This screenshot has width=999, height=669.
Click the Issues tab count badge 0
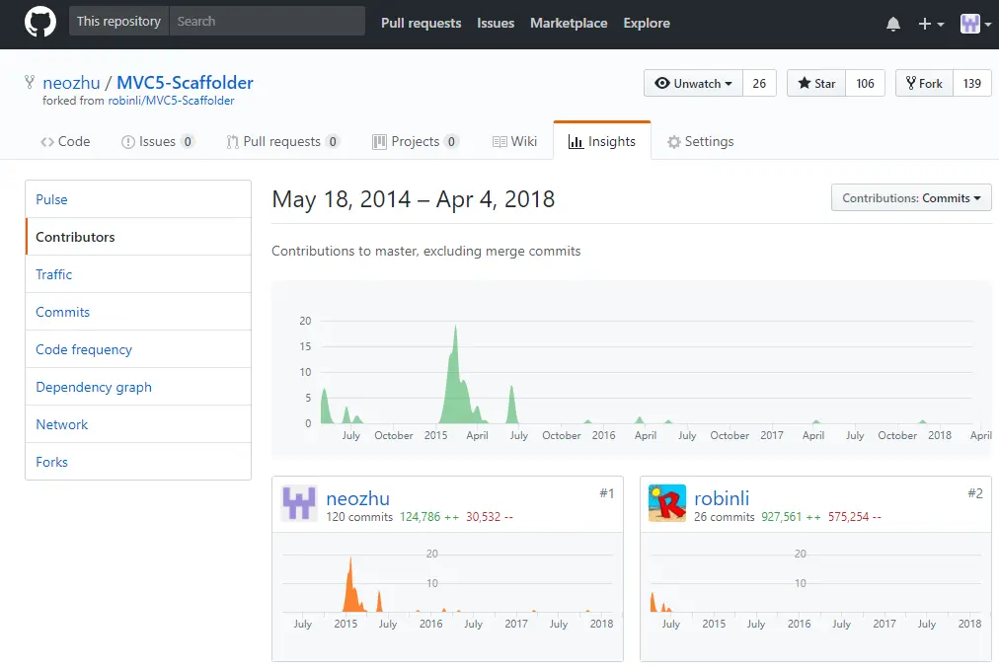[x=188, y=141]
